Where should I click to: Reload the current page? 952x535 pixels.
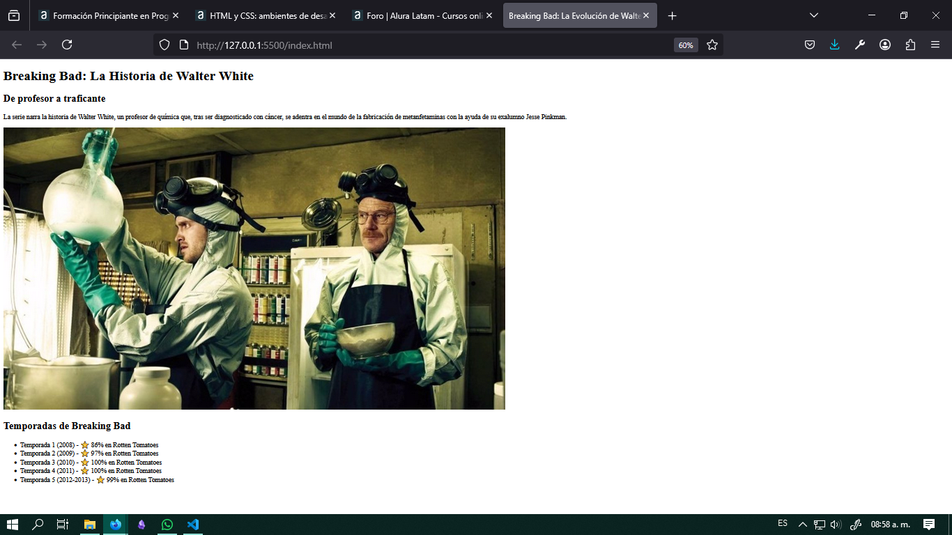click(67, 45)
